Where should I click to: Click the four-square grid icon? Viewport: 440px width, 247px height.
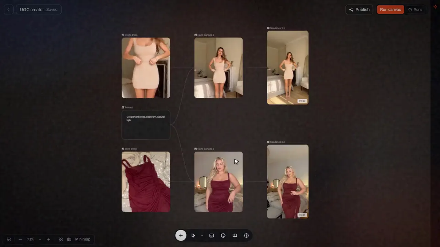coord(60,239)
